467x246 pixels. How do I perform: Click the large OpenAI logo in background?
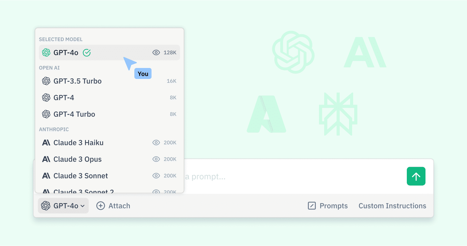pyautogui.click(x=293, y=52)
